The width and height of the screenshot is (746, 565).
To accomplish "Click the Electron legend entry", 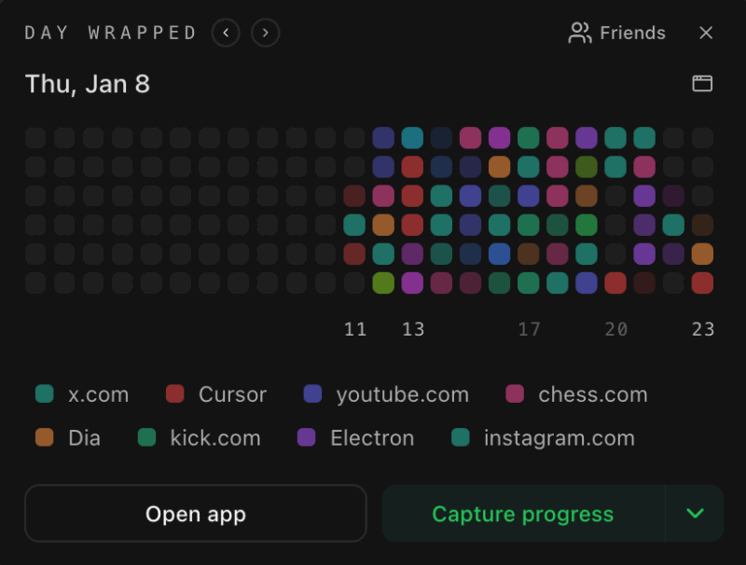I will 356,437.
